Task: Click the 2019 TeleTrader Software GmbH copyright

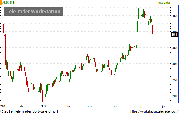Action: point(29,111)
